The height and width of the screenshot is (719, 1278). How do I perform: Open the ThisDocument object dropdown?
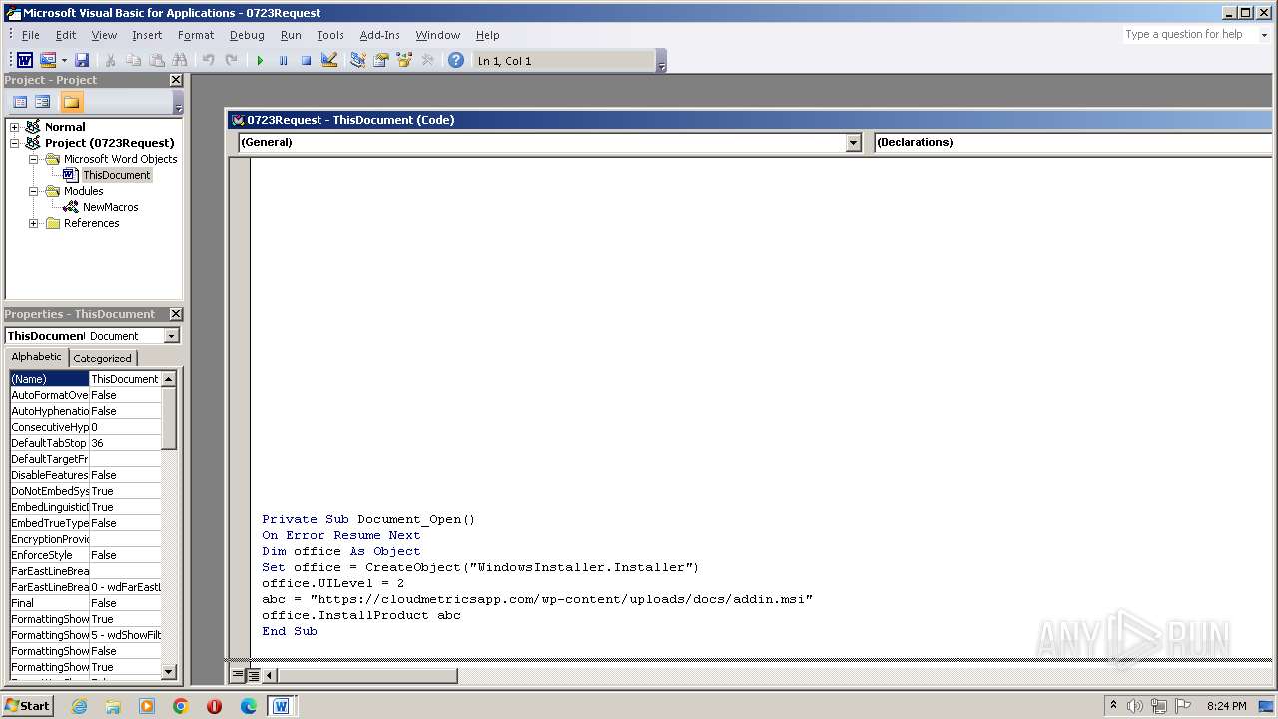[x=172, y=336]
